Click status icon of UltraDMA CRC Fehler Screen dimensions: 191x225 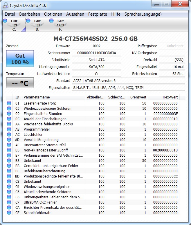pos(9,202)
